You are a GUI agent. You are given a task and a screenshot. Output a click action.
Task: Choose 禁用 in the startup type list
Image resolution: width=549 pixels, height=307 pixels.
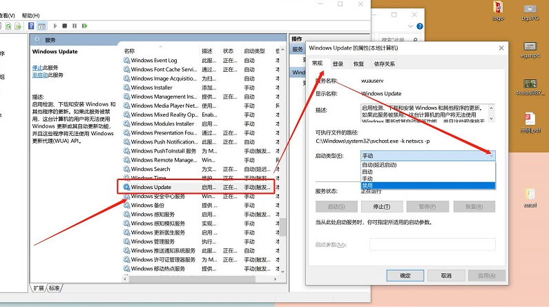coord(367,186)
